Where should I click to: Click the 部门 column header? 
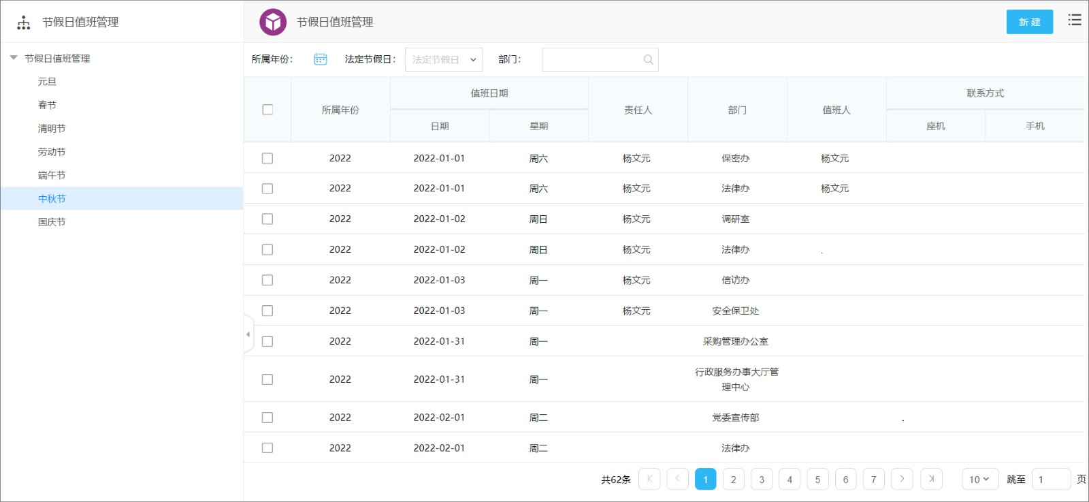737,110
